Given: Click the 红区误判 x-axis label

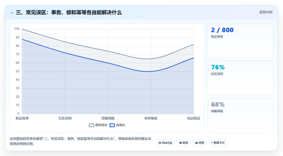Looking at the screenshot, I should coord(65,118).
